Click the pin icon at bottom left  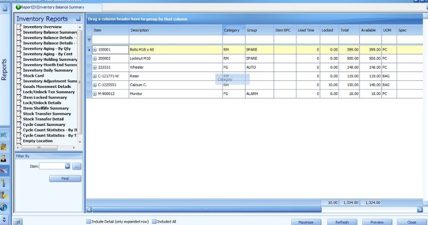coord(18,221)
